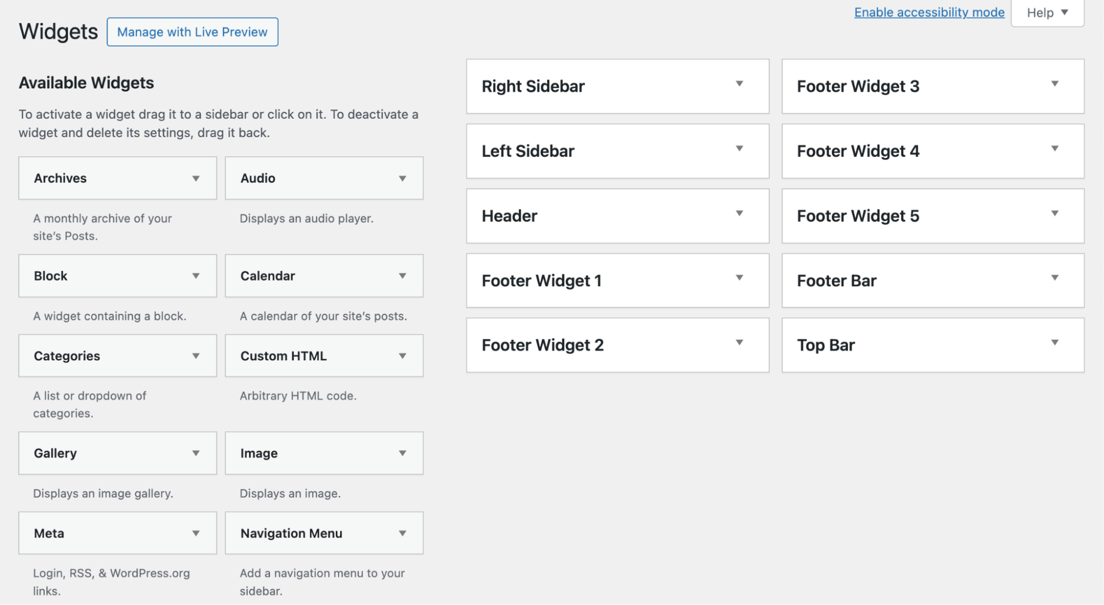Viewport: 1104px width, 605px height.
Task: Open the Help dropdown
Action: [x=1046, y=12]
